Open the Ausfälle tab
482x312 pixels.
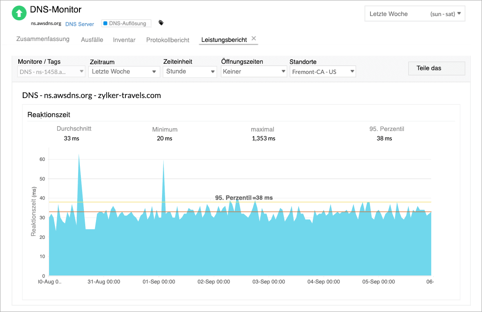(x=92, y=40)
